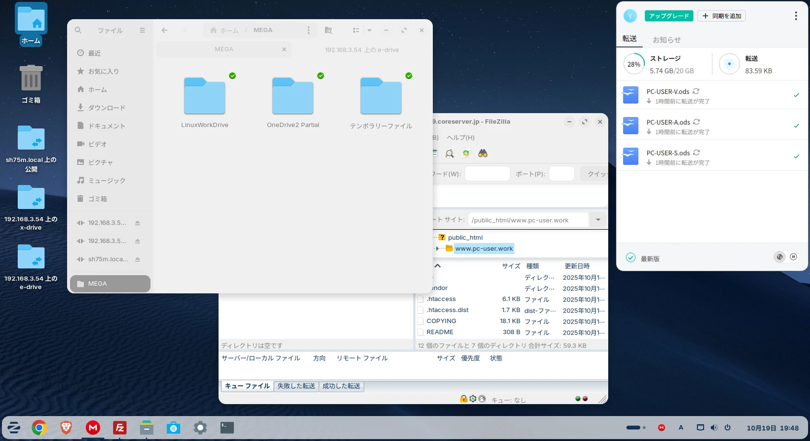
Task: Click the アップグレード button in MEGA
Action: click(x=669, y=15)
